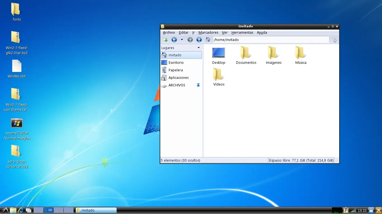Viewport: 382px width, 214px height.
Task: Click the folder icon in the window title bar
Action: coord(162,26)
